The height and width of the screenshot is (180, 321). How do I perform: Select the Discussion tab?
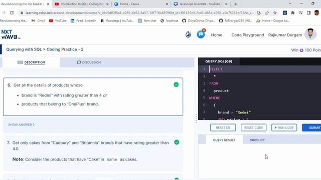[x=89, y=62]
